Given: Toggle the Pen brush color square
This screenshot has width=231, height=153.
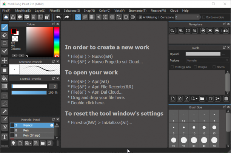Looking at the screenshot, I should [x=12, y=130].
